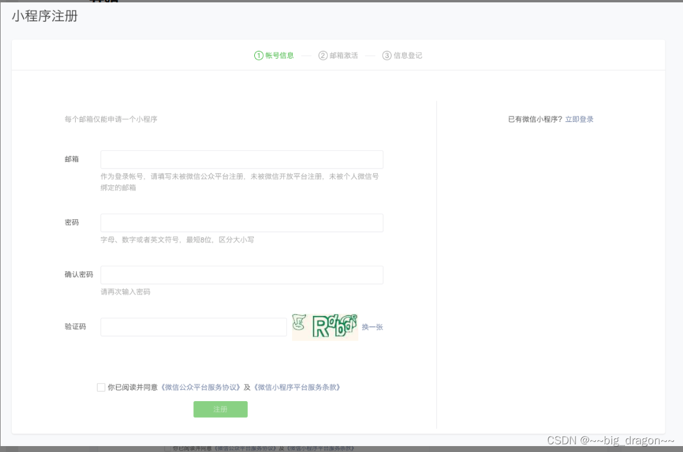Select step 1 帐号信息 tab
Screen dimensions: 683x452
(274, 56)
